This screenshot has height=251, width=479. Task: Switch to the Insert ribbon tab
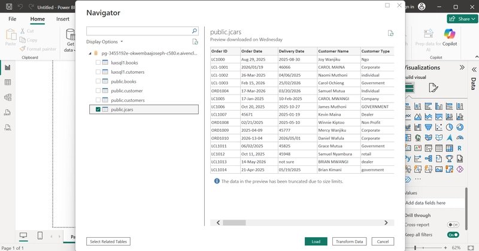63,19
